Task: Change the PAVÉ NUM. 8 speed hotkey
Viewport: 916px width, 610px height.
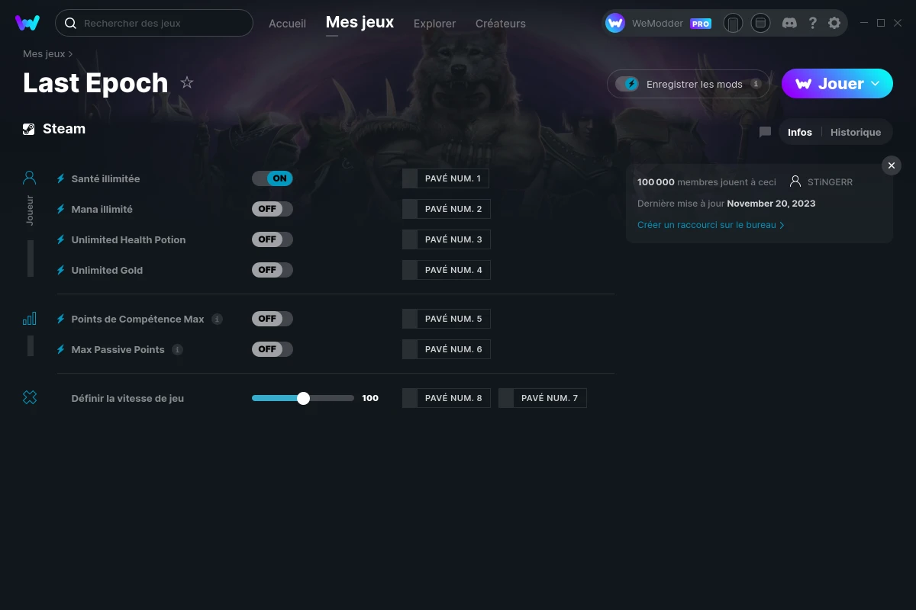Action: point(447,398)
